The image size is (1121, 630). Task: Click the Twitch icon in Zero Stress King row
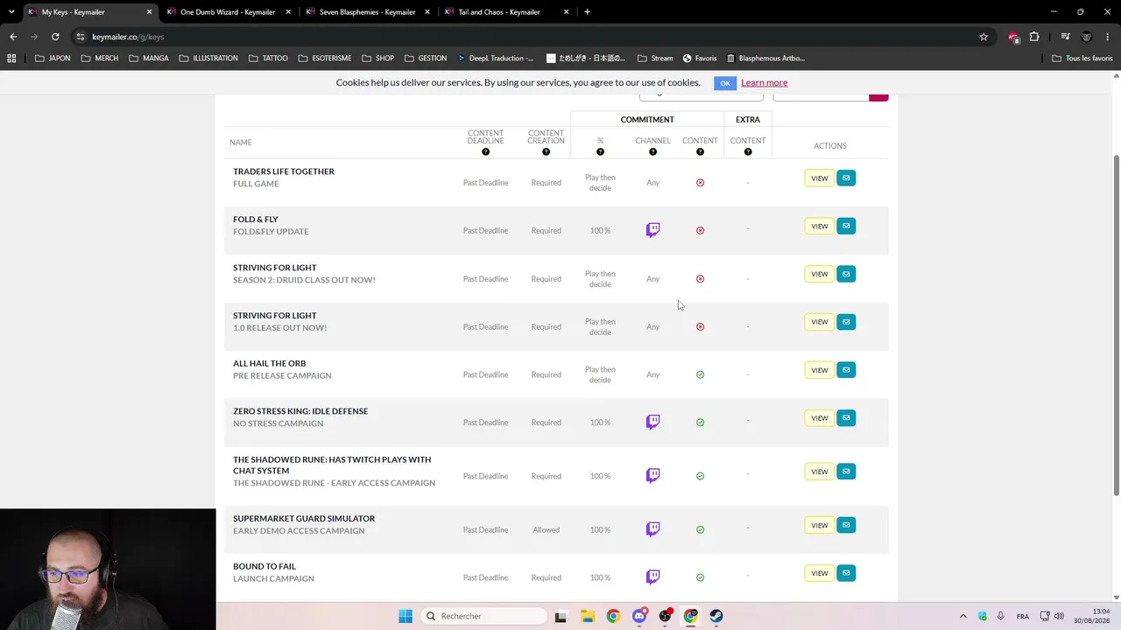pos(652,422)
